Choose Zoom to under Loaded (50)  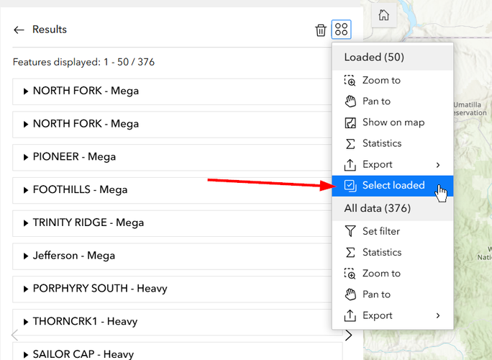click(392, 81)
